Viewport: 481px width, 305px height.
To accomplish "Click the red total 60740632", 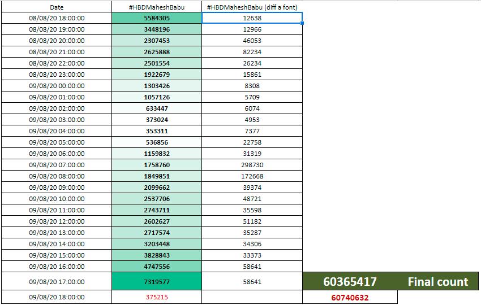I will [x=350, y=297].
